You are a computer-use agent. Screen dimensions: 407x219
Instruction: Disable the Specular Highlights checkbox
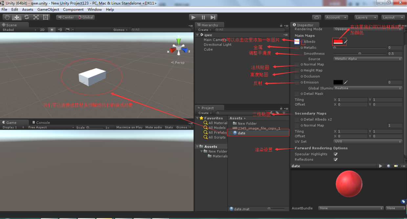[335, 154]
